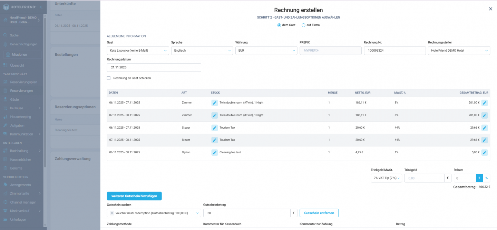Enable 'Rechnung an Gast schicken' checkbox

tap(109, 78)
